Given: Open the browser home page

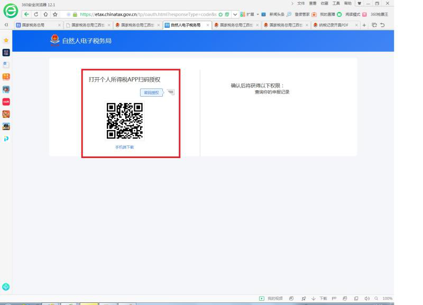Looking at the screenshot, I should 45,14.
